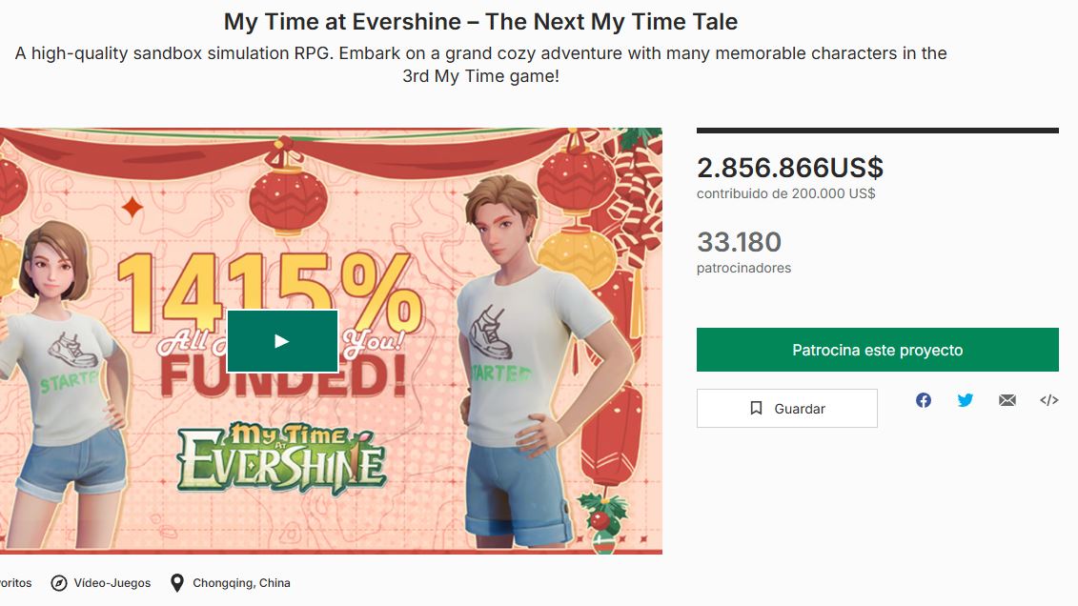This screenshot has height=606, width=1078.
Task: Click the bookmark icon in Guardar
Action: pos(756,409)
